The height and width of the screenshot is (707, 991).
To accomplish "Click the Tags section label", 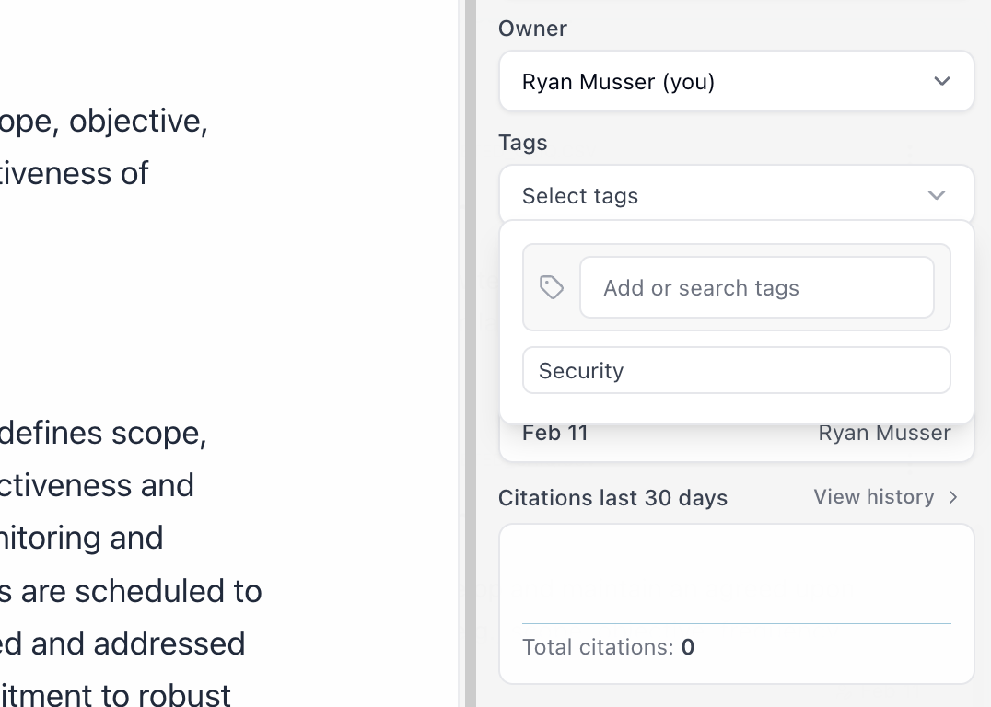I will point(522,143).
